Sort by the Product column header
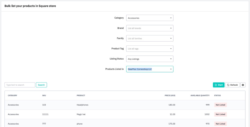The height and width of the screenshot is (127, 250). pos(81,95)
